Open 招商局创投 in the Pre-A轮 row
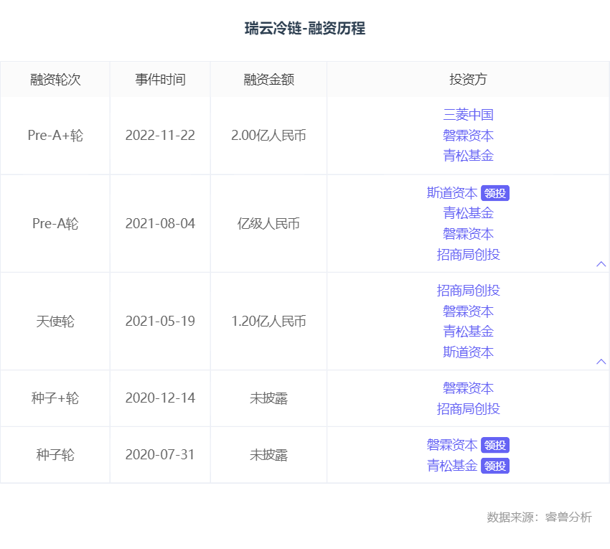 468,255
